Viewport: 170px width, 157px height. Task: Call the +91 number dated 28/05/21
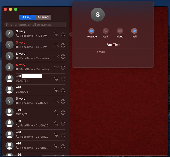[x=57, y=90]
